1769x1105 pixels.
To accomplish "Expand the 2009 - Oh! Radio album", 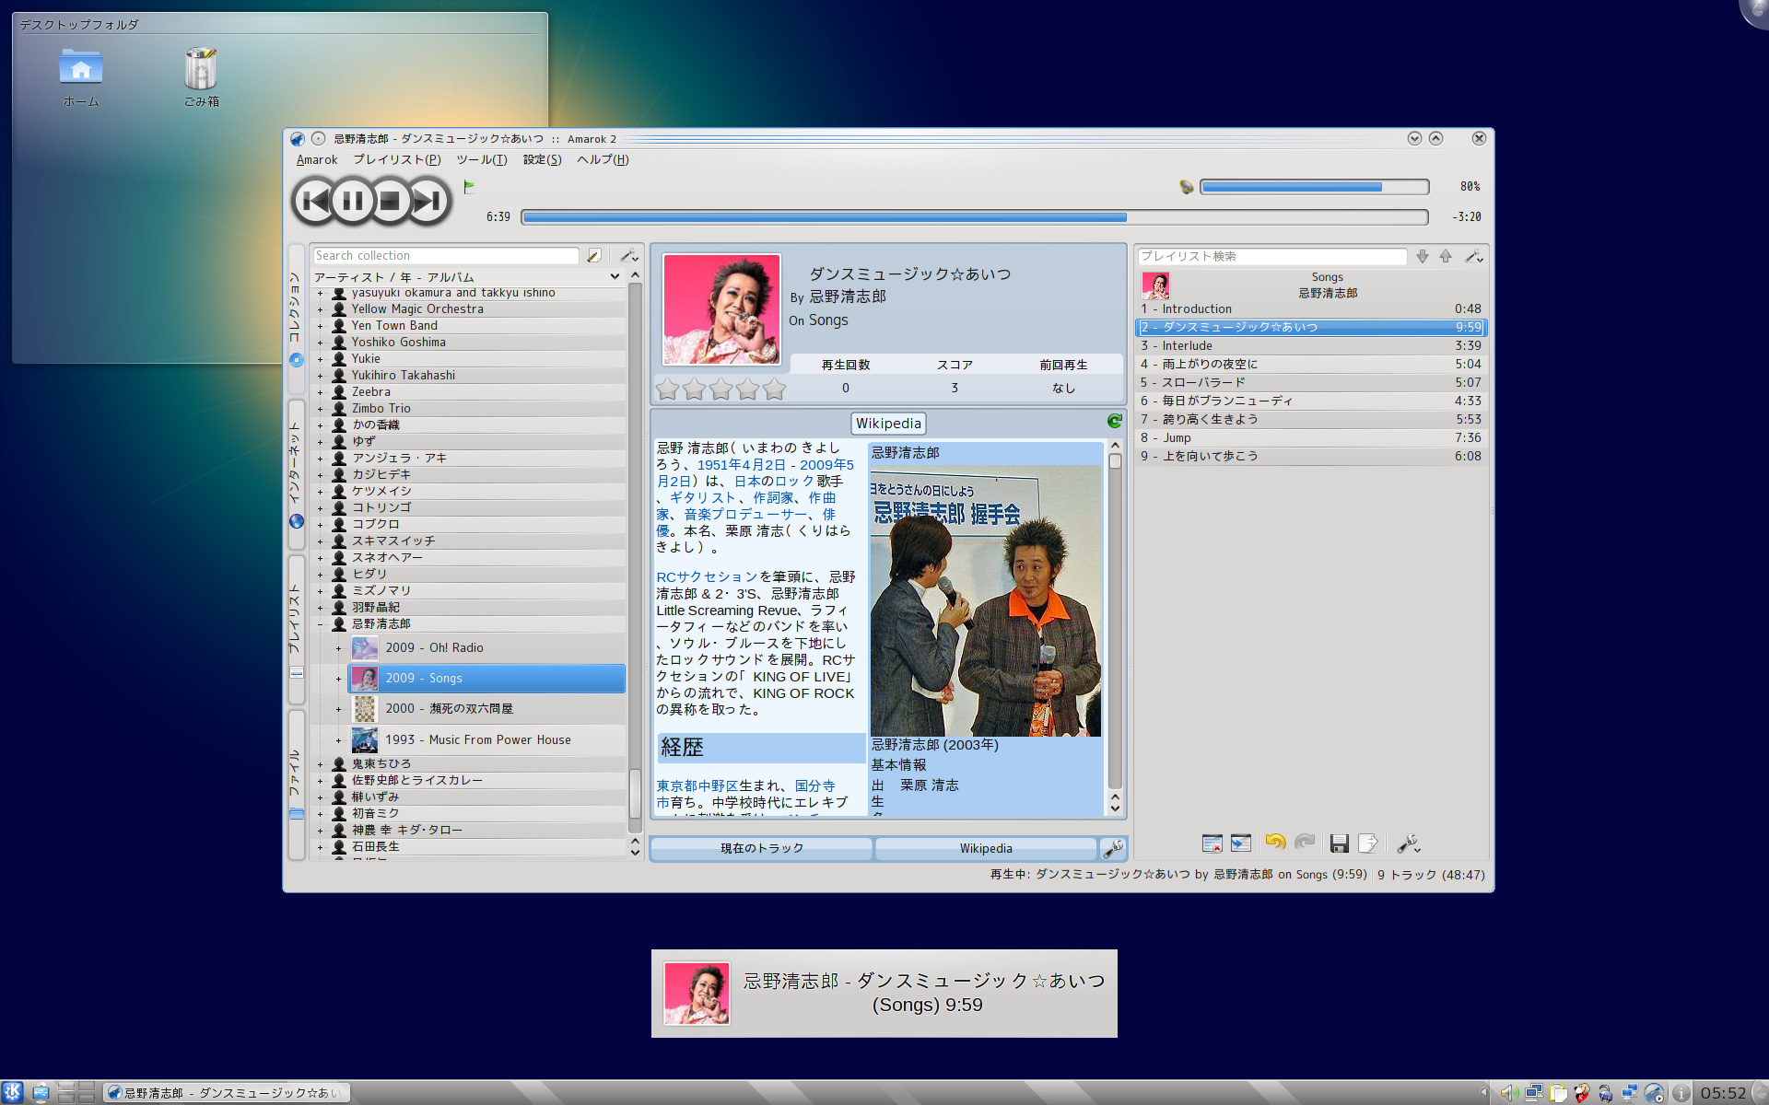I will [338, 648].
